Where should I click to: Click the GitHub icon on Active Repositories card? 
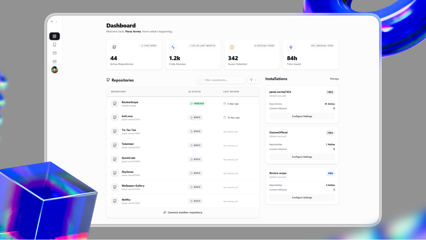coord(114,47)
